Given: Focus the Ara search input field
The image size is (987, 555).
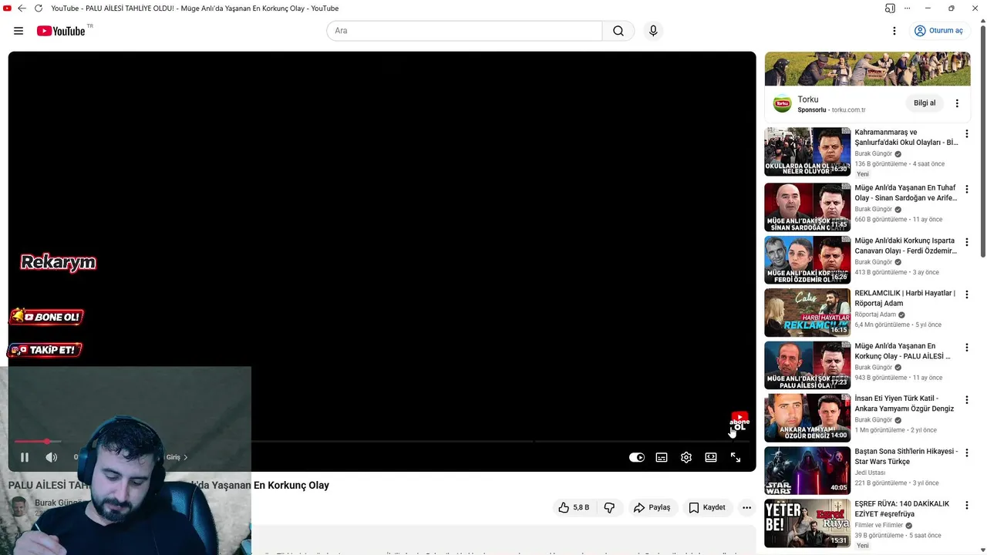Looking at the screenshot, I should 464,31.
